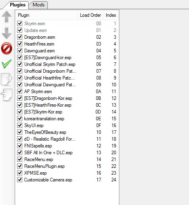Toggle the AP Skyrim.esm checkbox
Image resolution: width=189 pixels, height=205 pixels.
(x=20, y=92)
